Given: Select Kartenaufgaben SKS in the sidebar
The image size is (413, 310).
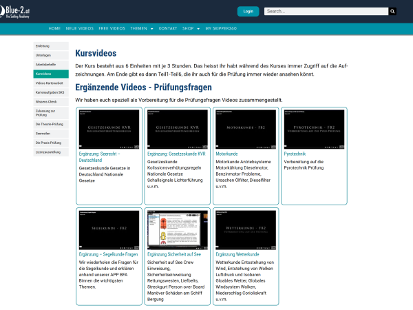Looking at the screenshot, I should pos(51,92).
